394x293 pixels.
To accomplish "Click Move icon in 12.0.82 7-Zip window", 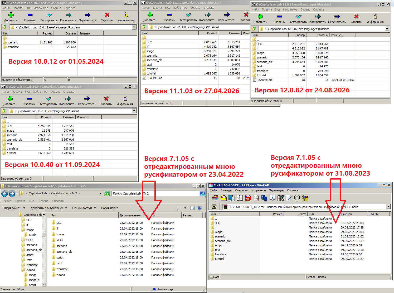I will tap(337, 17).
